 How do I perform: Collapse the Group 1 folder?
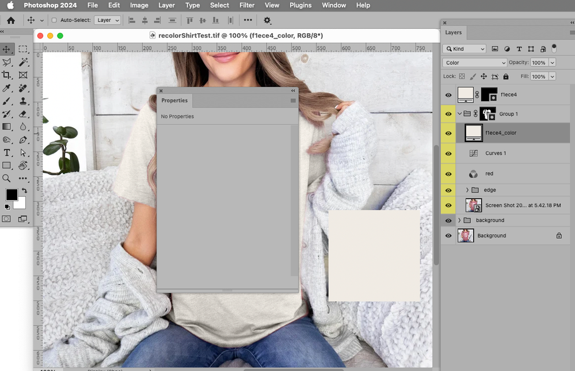click(x=459, y=114)
